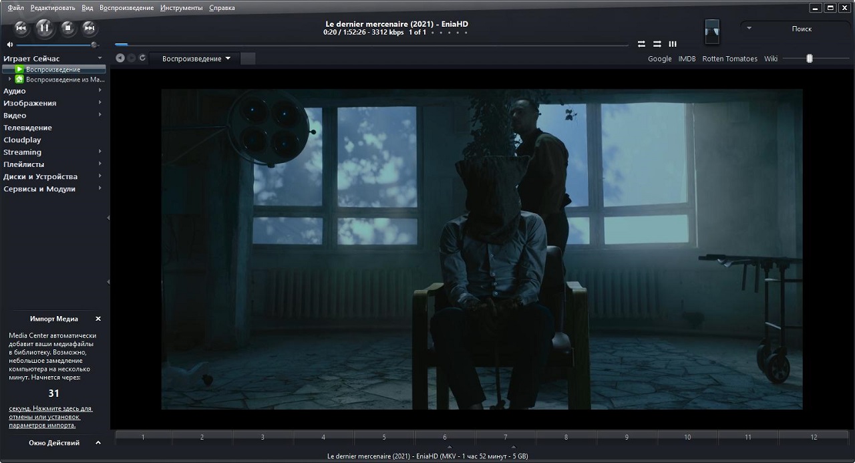Pause playback with the pause button
The height and width of the screenshot is (463, 855).
coord(44,27)
